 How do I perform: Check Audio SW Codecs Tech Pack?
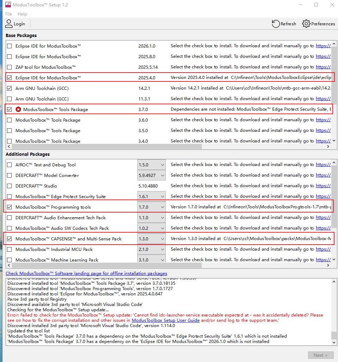pos(10,228)
